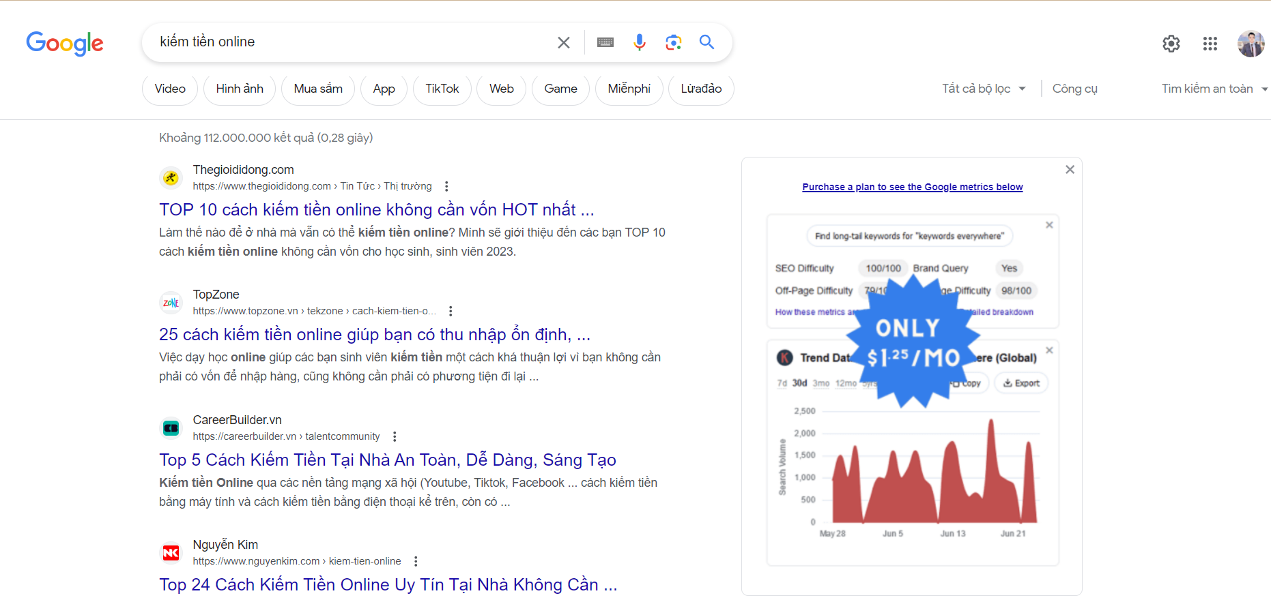Click the CareerBuilder.vn site favicon
The width and height of the screenshot is (1271, 600).
pyautogui.click(x=171, y=428)
